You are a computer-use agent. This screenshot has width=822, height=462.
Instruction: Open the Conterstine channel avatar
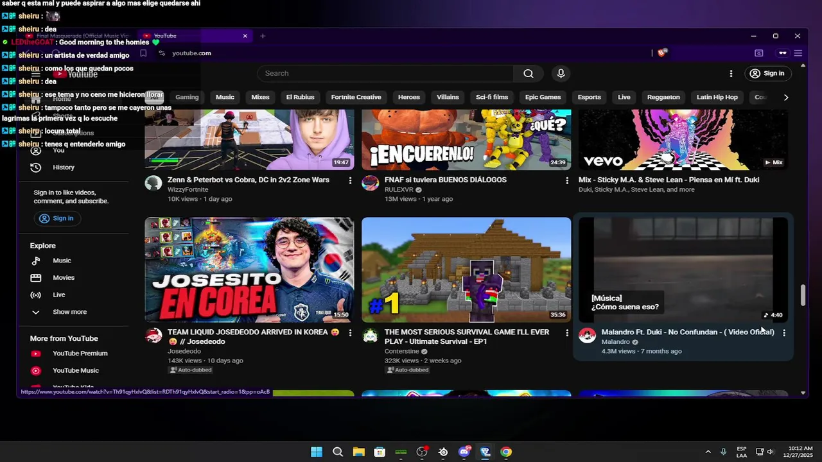[370, 336]
